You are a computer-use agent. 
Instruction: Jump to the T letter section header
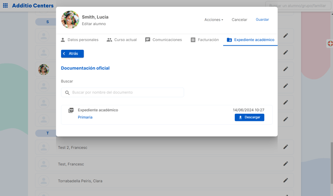point(45,133)
